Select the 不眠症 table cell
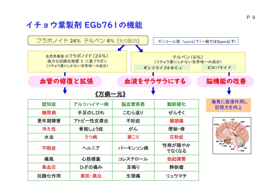The width and height of the screenshot is (275, 192). point(49,148)
